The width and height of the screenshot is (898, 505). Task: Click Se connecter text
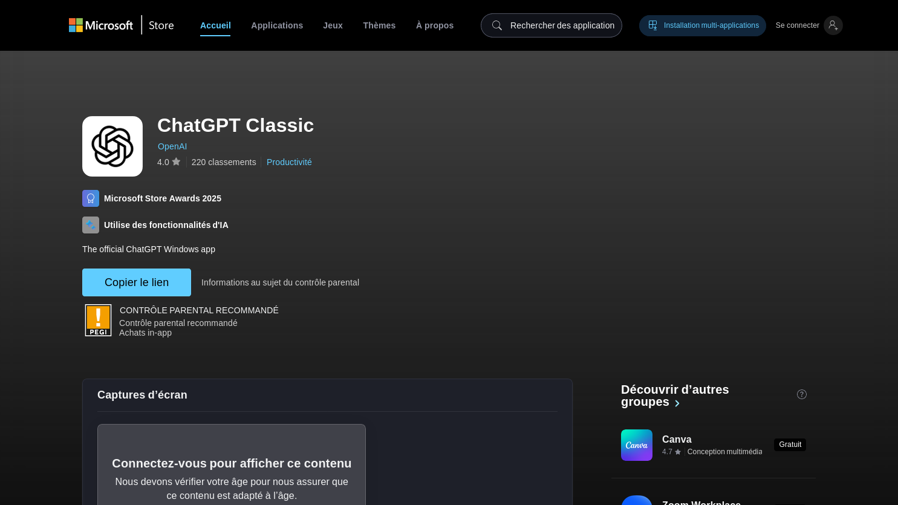click(797, 25)
